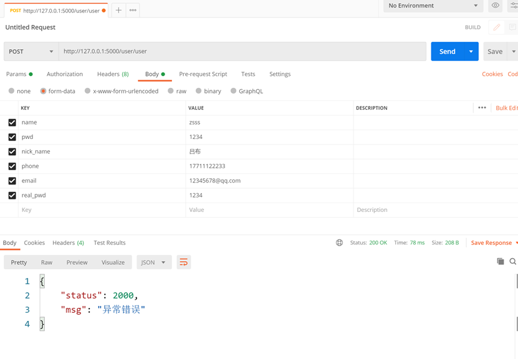Click the Bulk Edit link
This screenshot has height=359, width=518.
(x=506, y=108)
